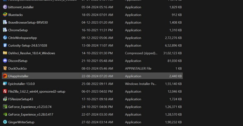Image resolution: width=243 pixels, height=126 pixels.
Task: Click the date 21-10-2021 05:48 AM
Action: coord(97,61)
